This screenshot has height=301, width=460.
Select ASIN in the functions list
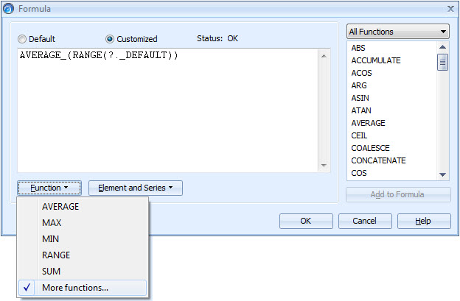(x=360, y=98)
